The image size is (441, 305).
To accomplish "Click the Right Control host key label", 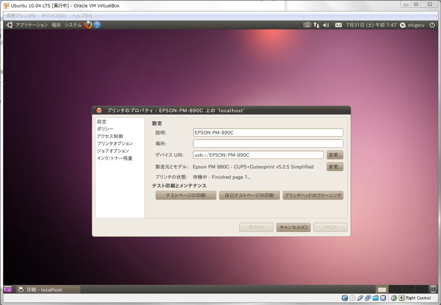I will (x=418, y=298).
